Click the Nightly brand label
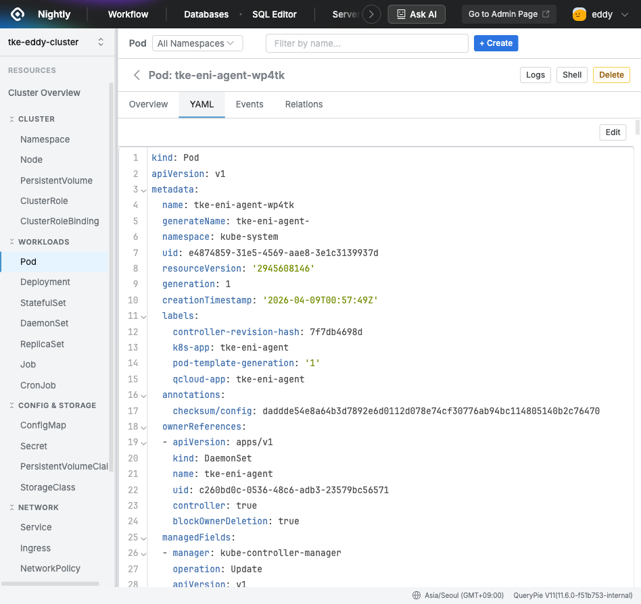 (x=54, y=14)
